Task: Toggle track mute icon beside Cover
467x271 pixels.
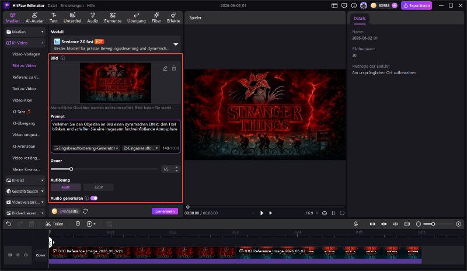Action: tap(26, 255)
